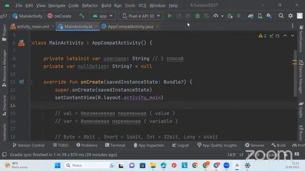Open the Device Manager toolbar icon
The image size is (305, 171).
point(260,16)
